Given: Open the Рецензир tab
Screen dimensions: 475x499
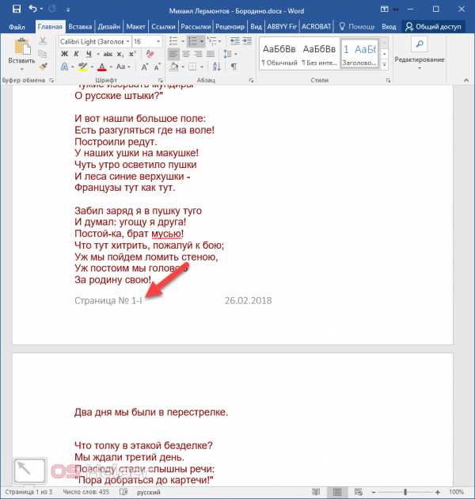Looking at the screenshot, I should click(x=230, y=27).
